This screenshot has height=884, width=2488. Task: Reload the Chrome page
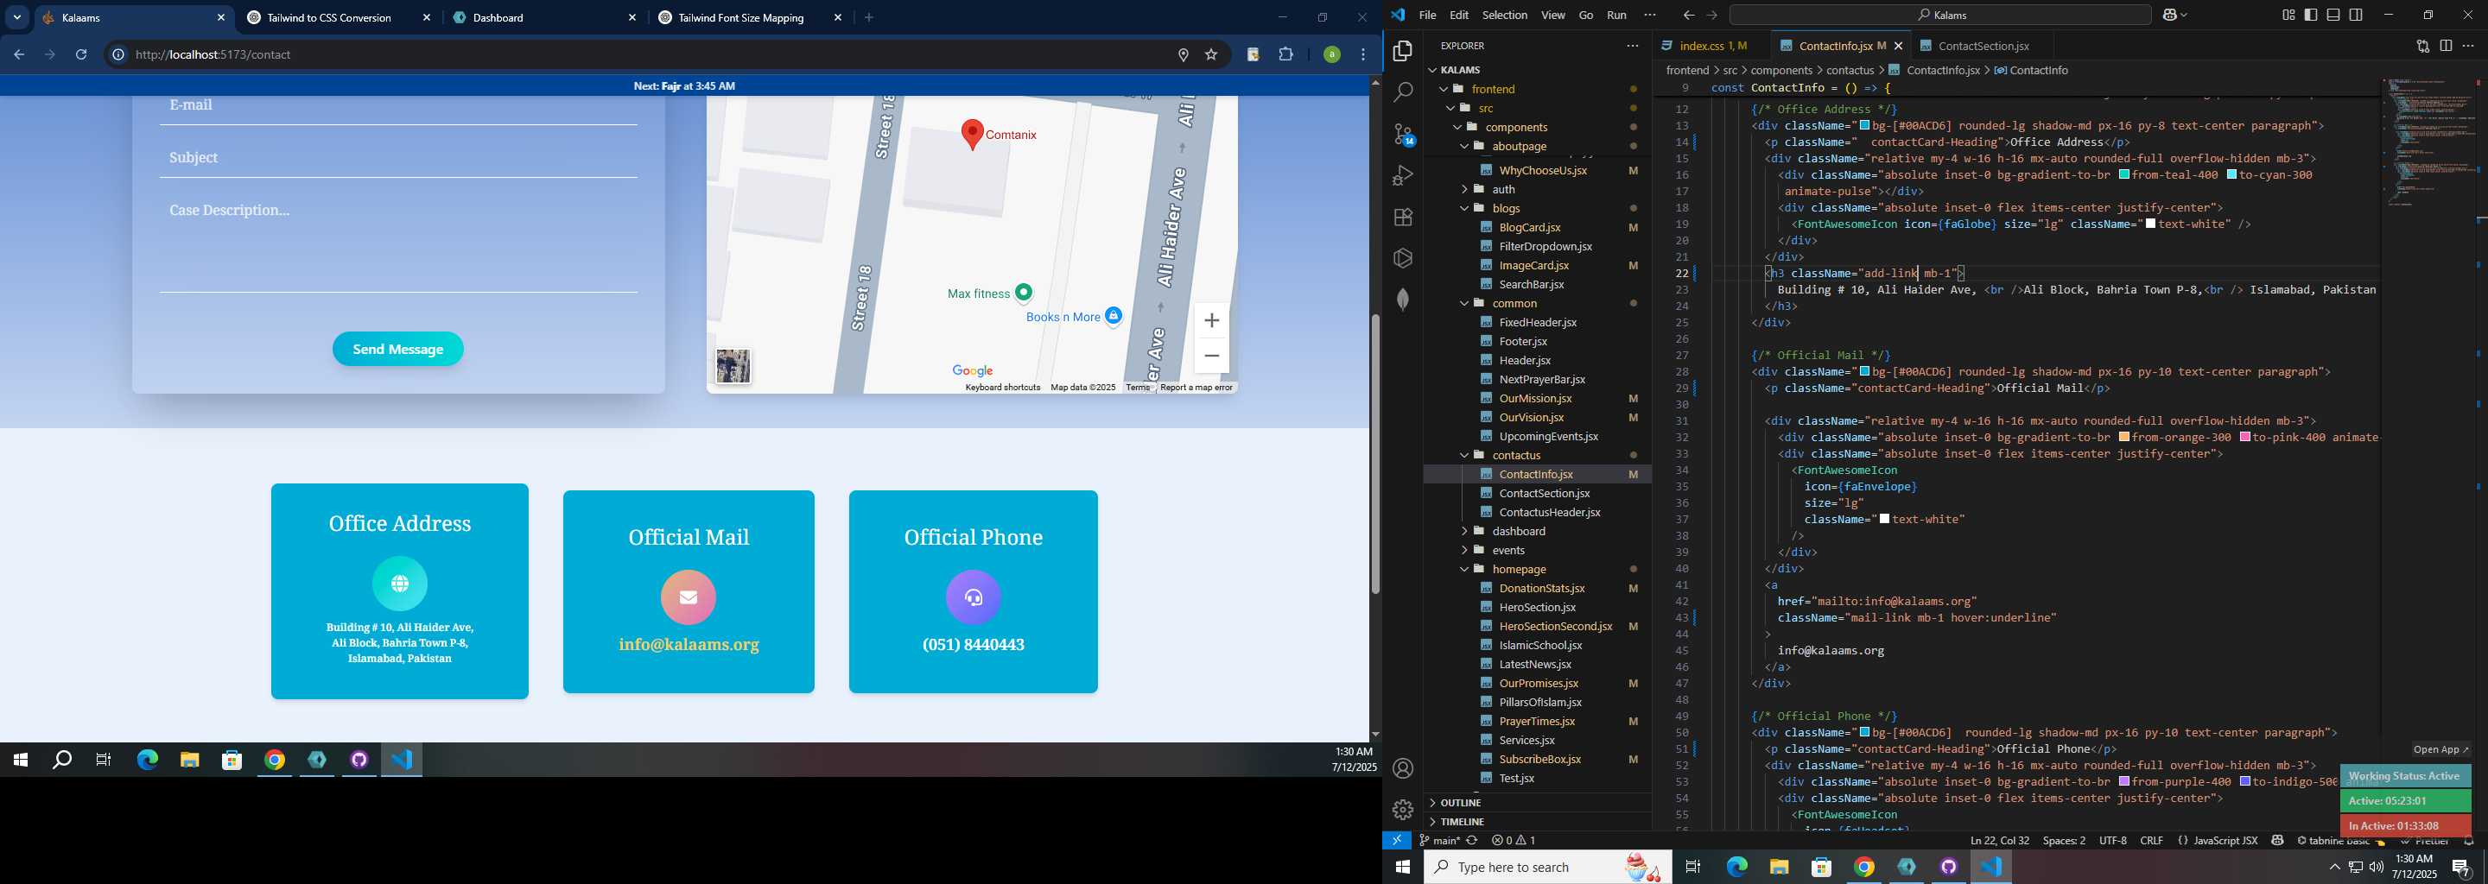pyautogui.click(x=82, y=55)
